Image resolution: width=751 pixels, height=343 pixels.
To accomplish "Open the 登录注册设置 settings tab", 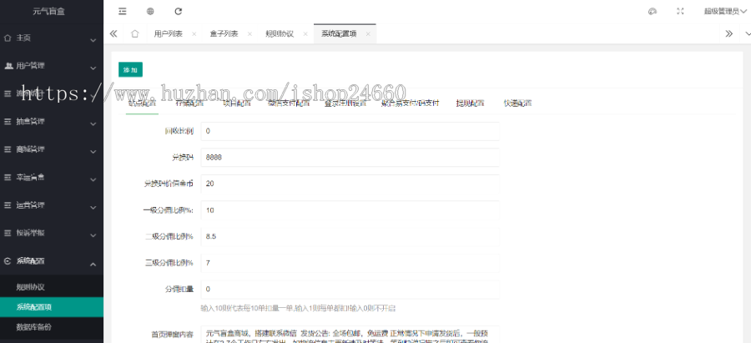I will click(345, 103).
